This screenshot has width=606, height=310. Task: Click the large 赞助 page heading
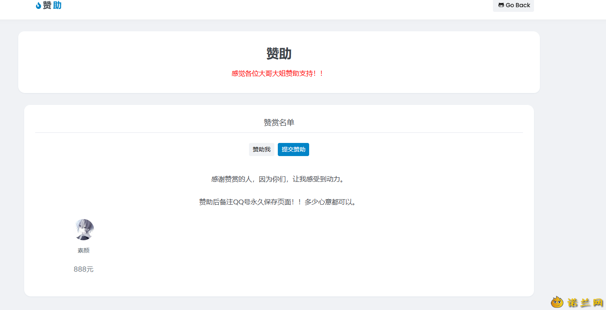(279, 54)
